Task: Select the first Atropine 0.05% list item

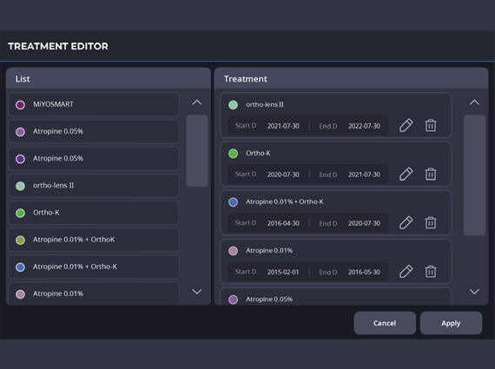Action: pyautogui.click(x=94, y=131)
